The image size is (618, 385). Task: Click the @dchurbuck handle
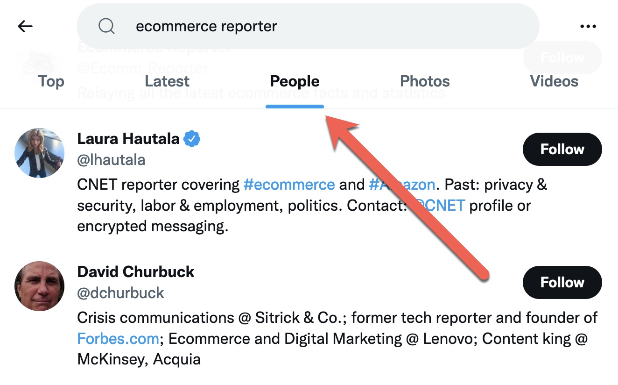pyautogui.click(x=120, y=293)
